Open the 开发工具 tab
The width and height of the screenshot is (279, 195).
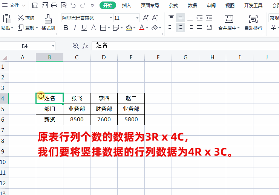253,6
